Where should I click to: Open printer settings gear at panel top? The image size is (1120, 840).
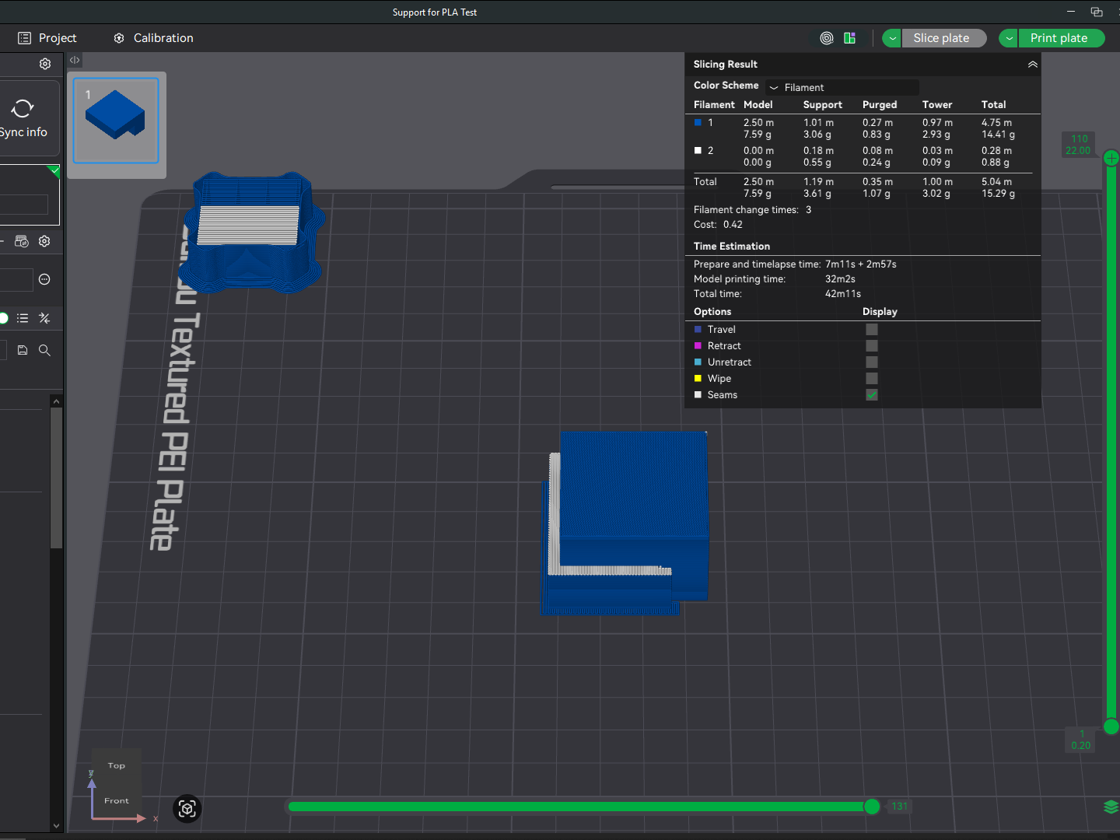[45, 64]
